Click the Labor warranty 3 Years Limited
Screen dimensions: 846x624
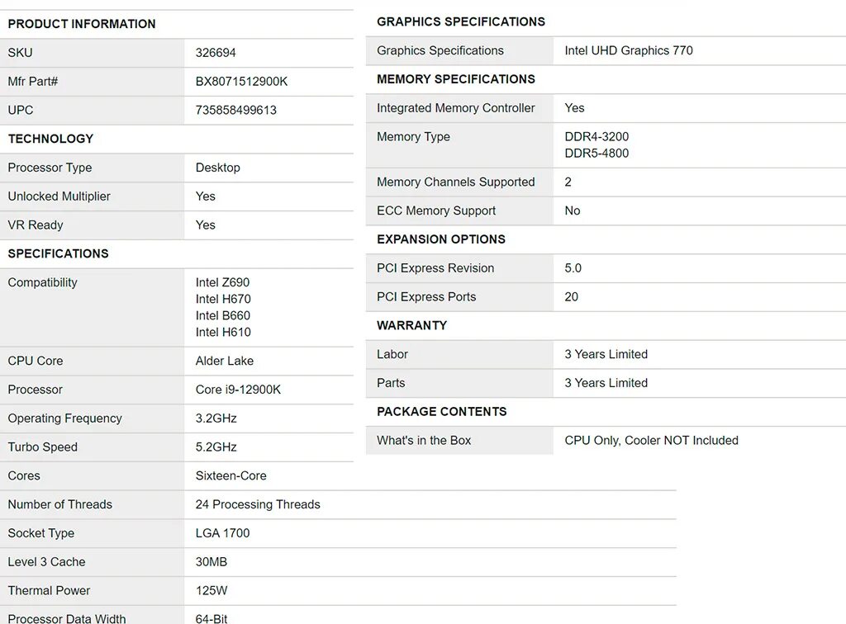(x=606, y=354)
